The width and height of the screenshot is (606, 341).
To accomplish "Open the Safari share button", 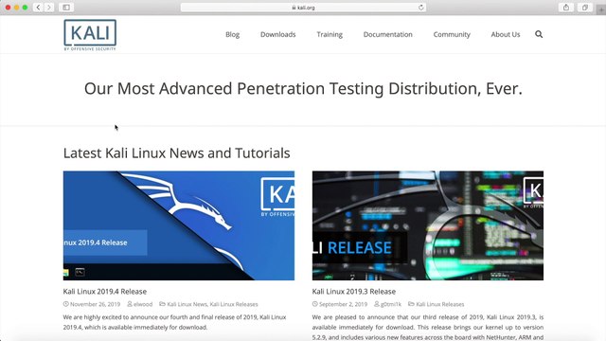I will click(x=566, y=8).
